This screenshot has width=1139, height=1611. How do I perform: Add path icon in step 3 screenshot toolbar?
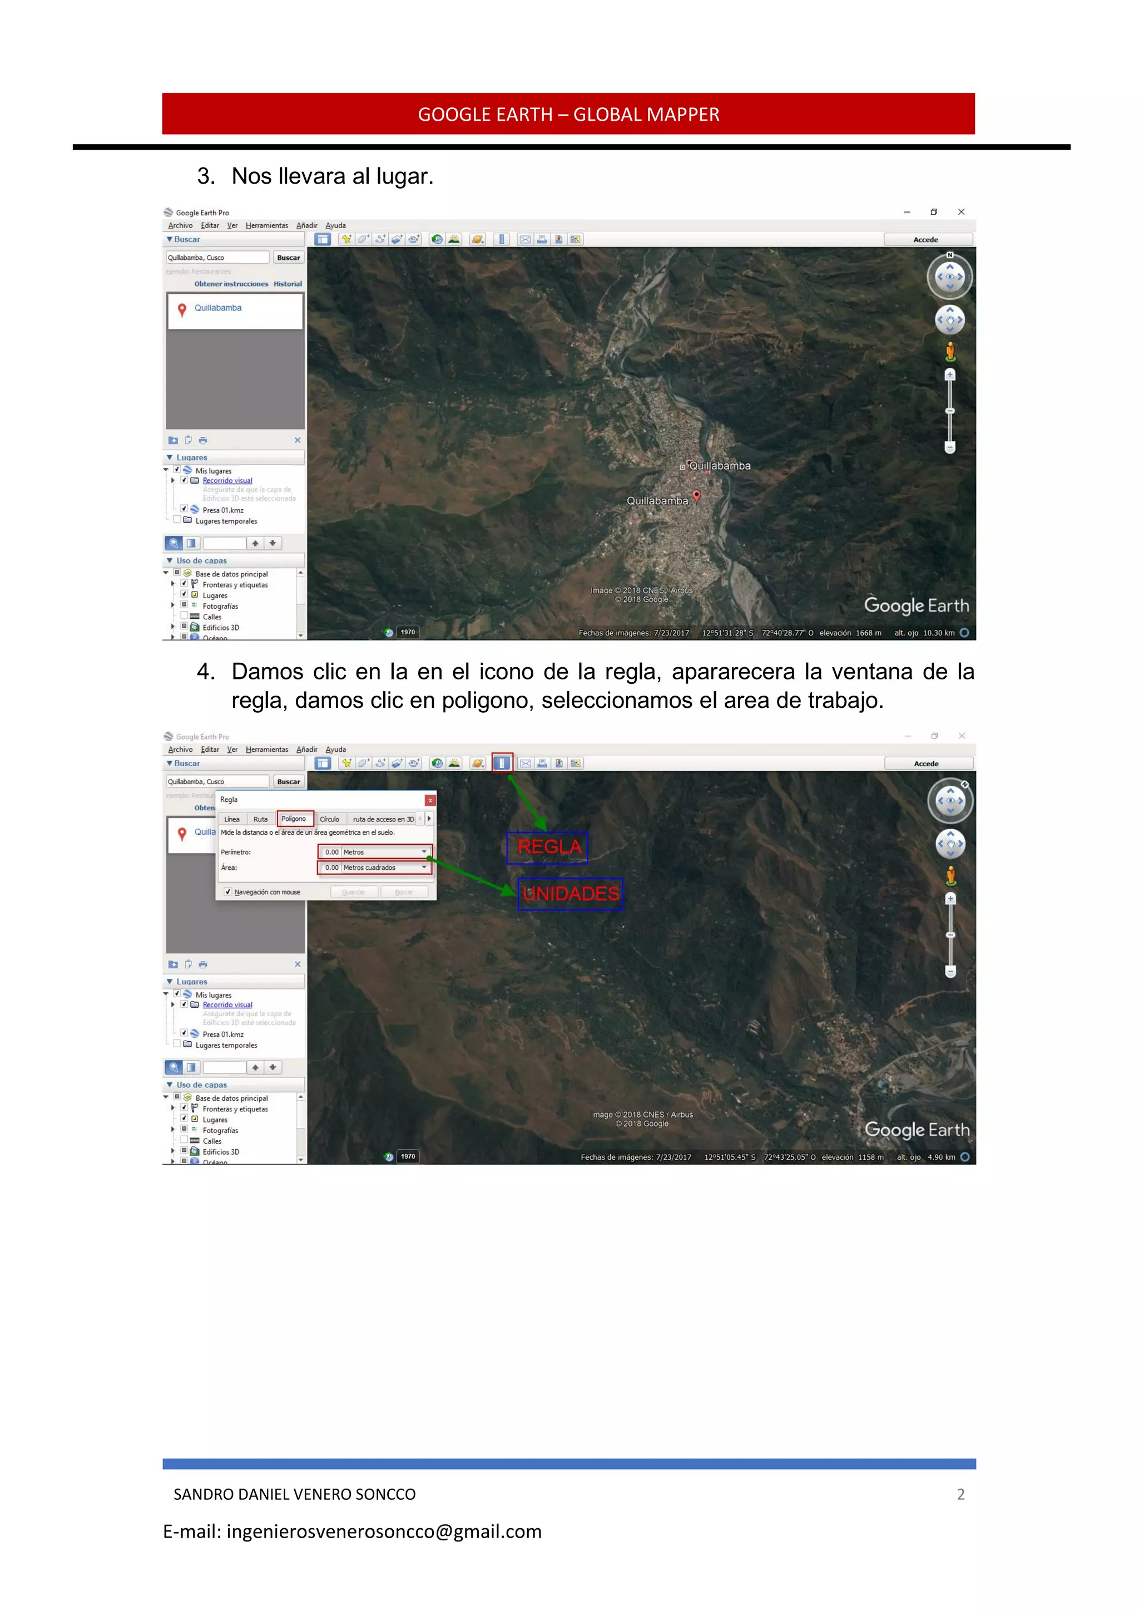[380, 239]
